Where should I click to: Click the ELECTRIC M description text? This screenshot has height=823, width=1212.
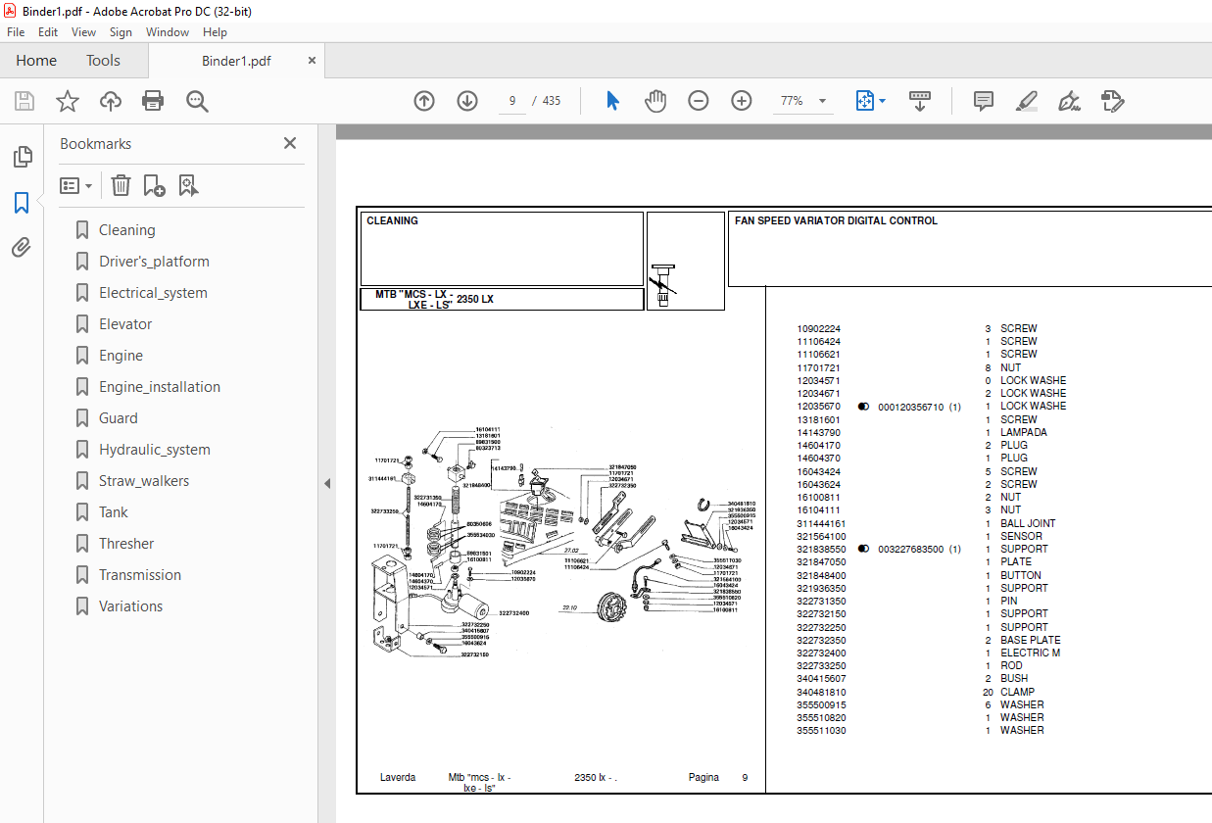pyautogui.click(x=1030, y=654)
